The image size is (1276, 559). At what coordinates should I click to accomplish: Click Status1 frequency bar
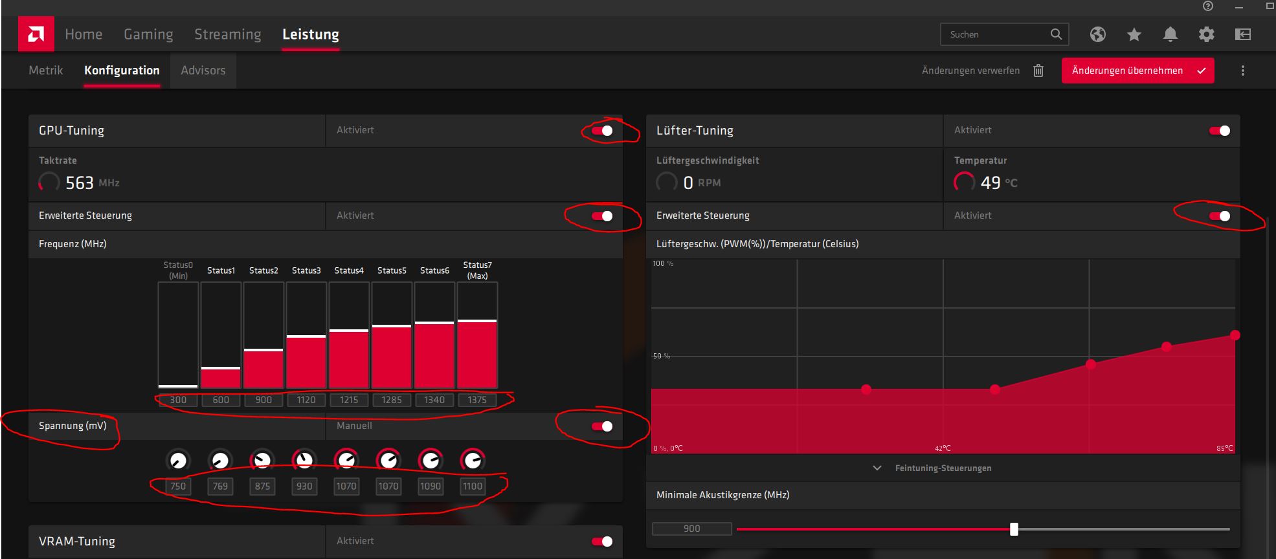[221, 335]
